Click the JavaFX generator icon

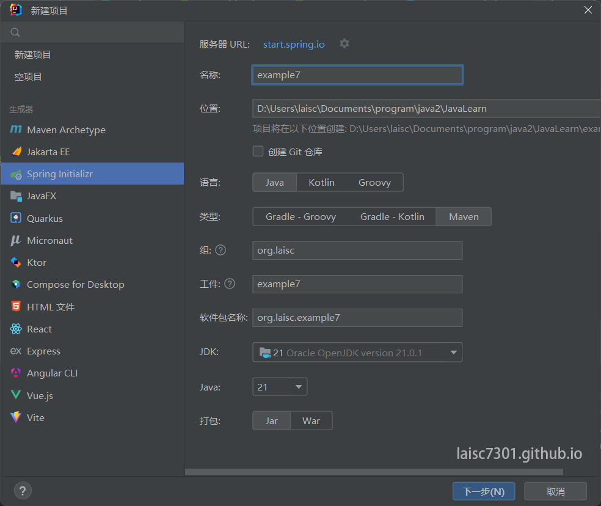(x=16, y=196)
